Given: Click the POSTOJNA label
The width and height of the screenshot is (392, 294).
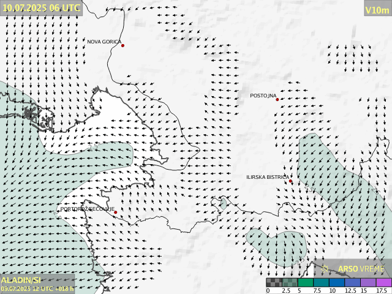Looking at the screenshot, I should click(263, 96).
